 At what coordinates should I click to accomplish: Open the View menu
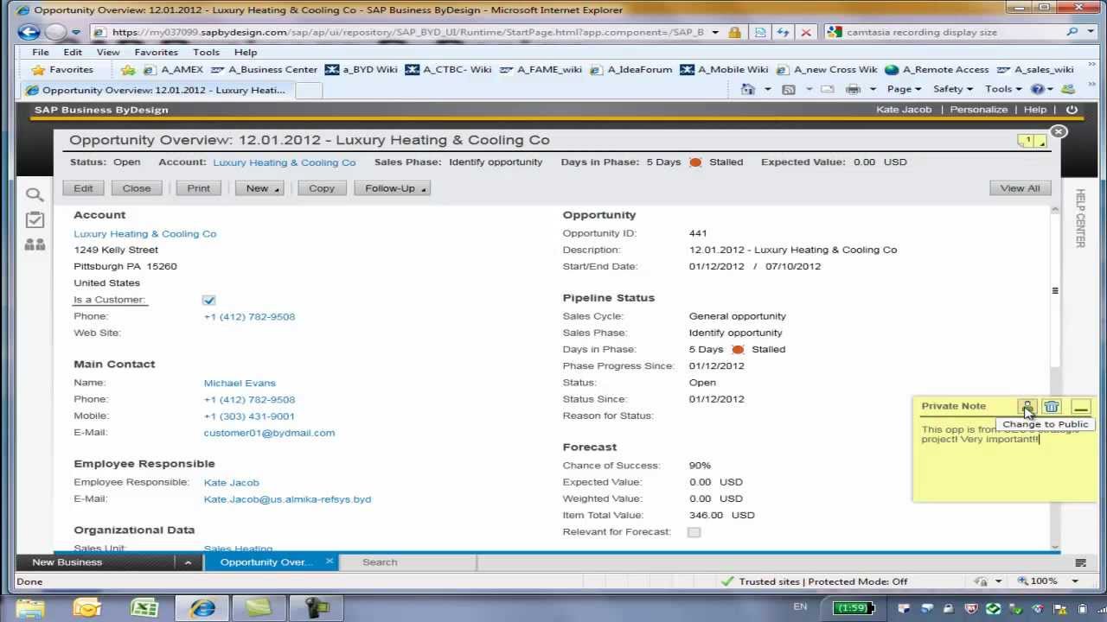pos(108,52)
